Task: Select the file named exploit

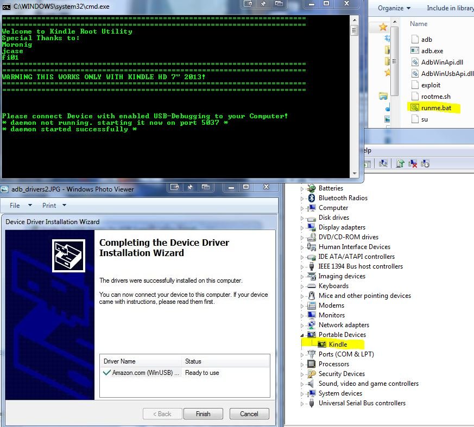Action: pyautogui.click(x=431, y=85)
